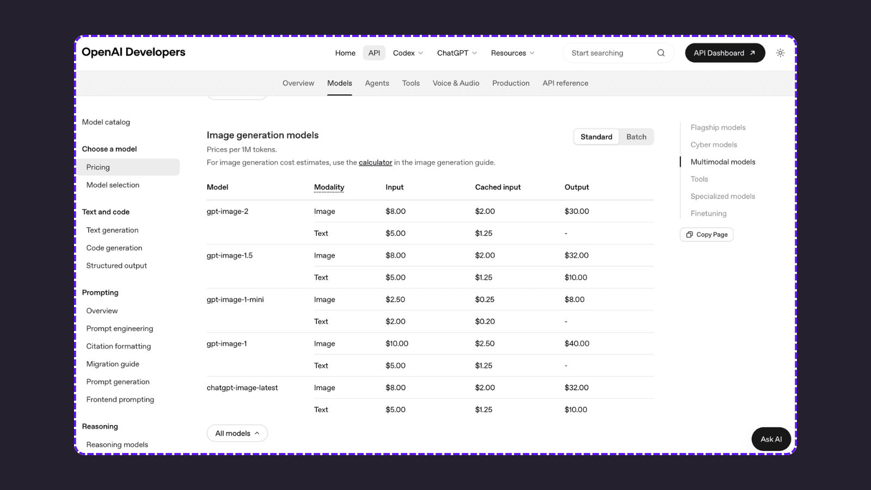Click the $40.00 output price
The width and height of the screenshot is (871, 490).
click(x=577, y=344)
